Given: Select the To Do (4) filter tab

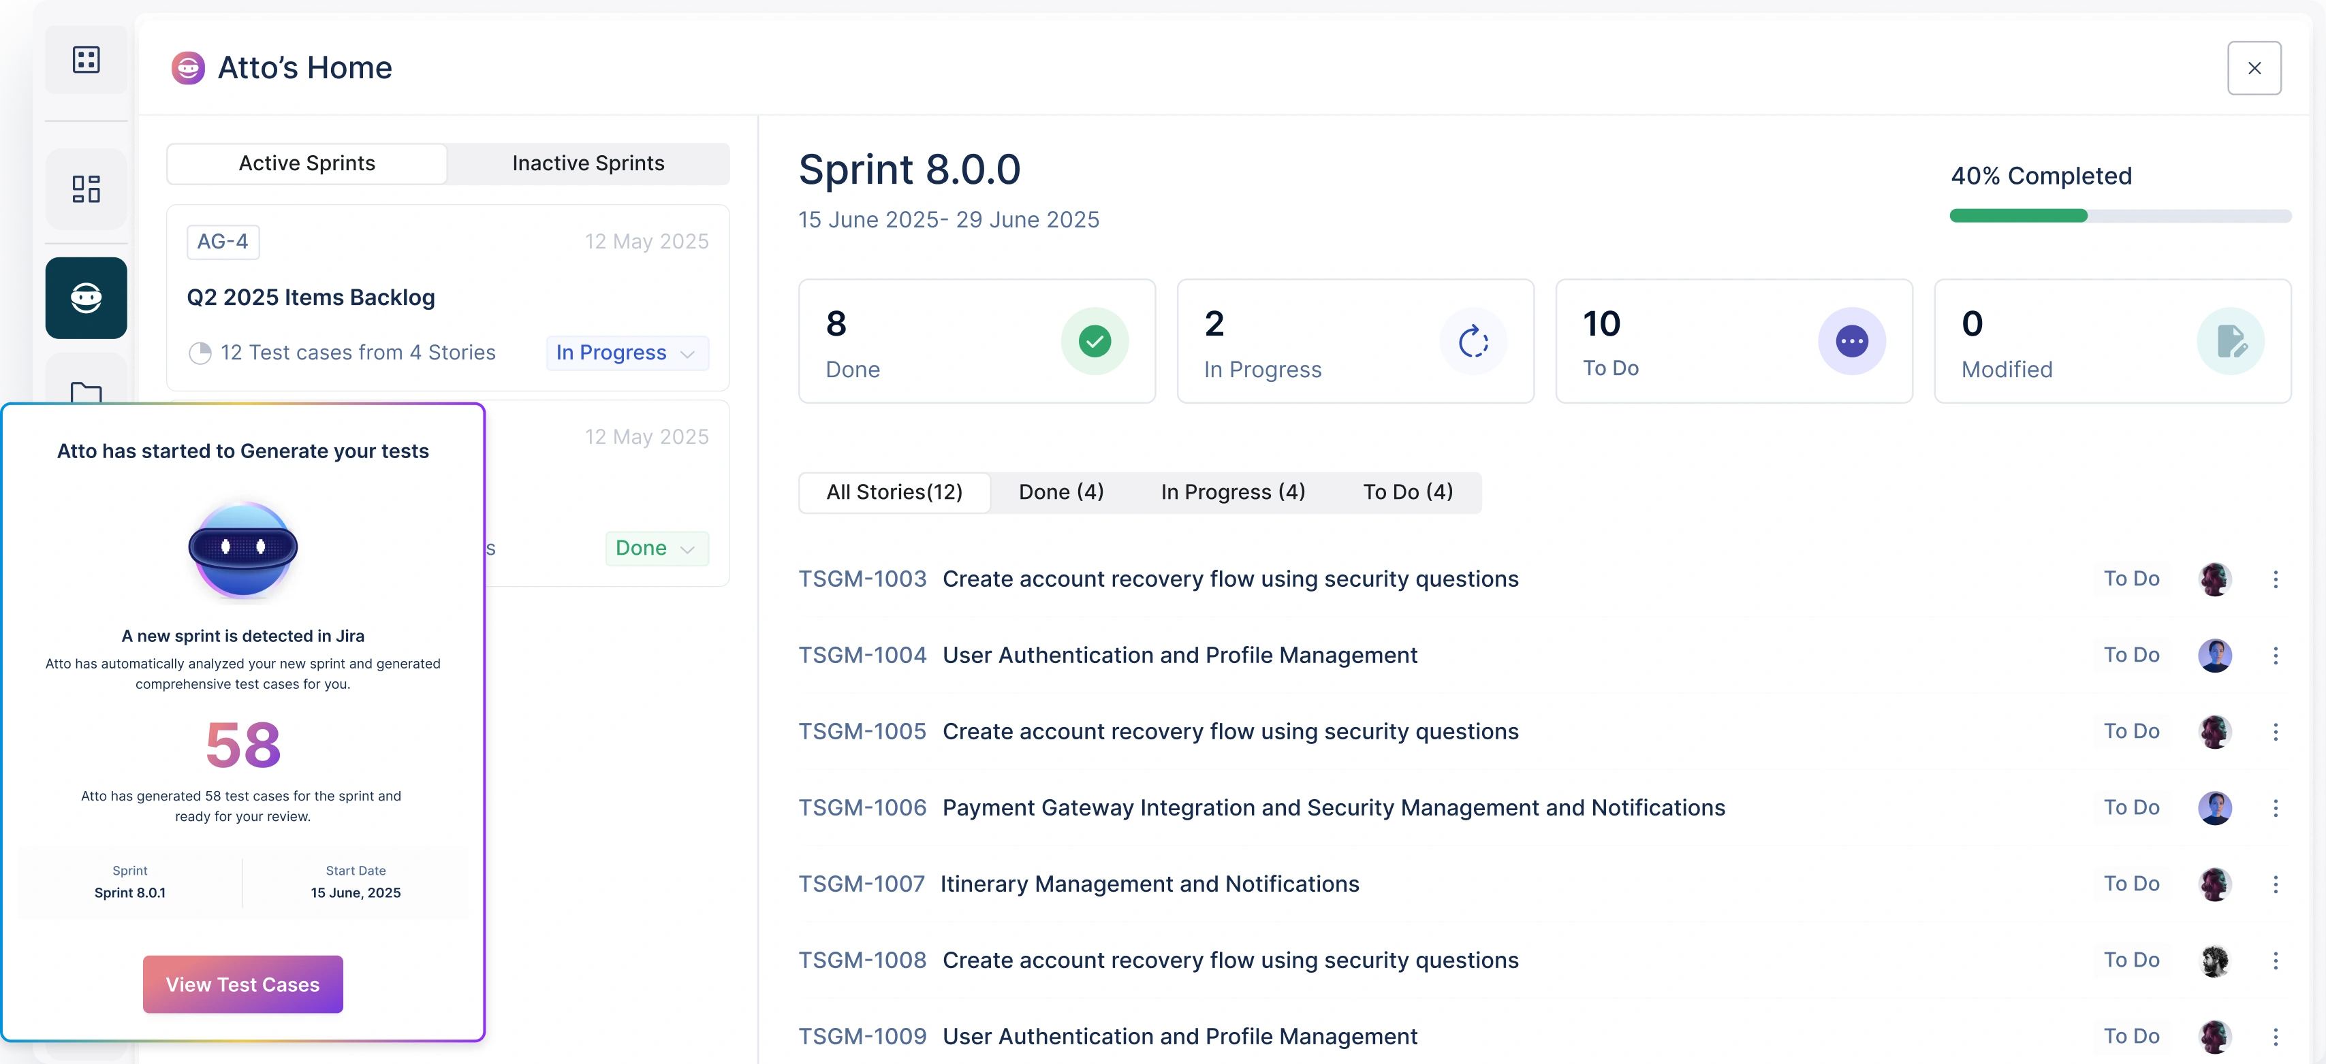Looking at the screenshot, I should (x=1406, y=492).
